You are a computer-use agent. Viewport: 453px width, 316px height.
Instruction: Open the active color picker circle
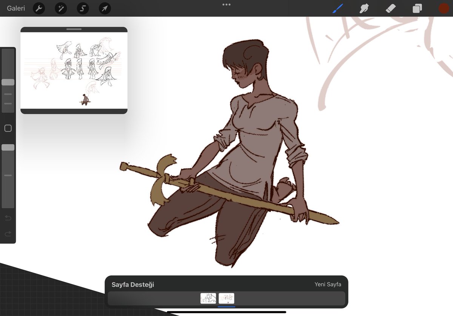click(444, 8)
